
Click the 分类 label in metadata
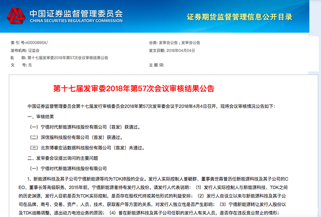[x=153, y=42]
